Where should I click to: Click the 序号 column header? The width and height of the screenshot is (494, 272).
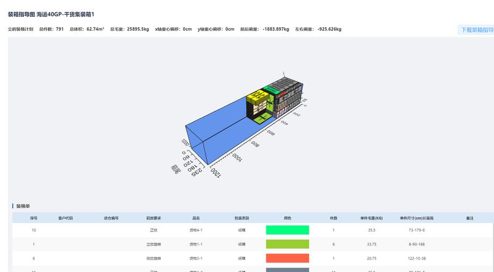coord(34,218)
